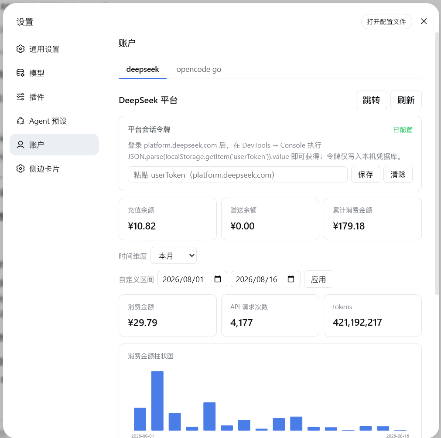Open the 插件 section
This screenshot has height=438, width=441.
[x=54, y=97]
